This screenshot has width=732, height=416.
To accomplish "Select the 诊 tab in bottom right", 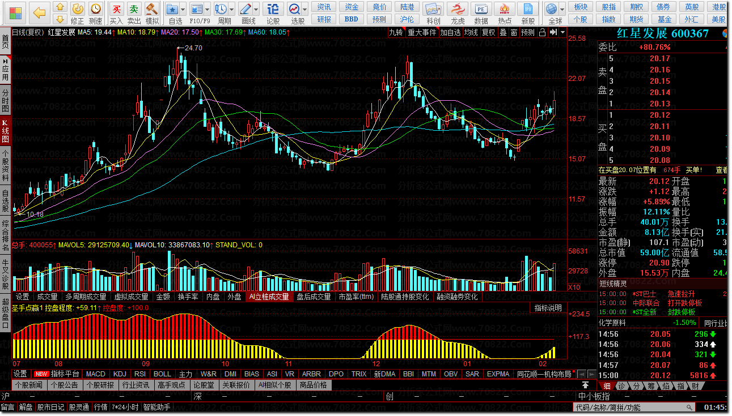I will (621, 385).
